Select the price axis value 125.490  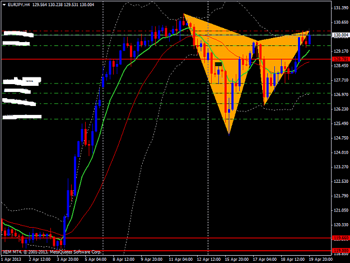(x=341, y=123)
